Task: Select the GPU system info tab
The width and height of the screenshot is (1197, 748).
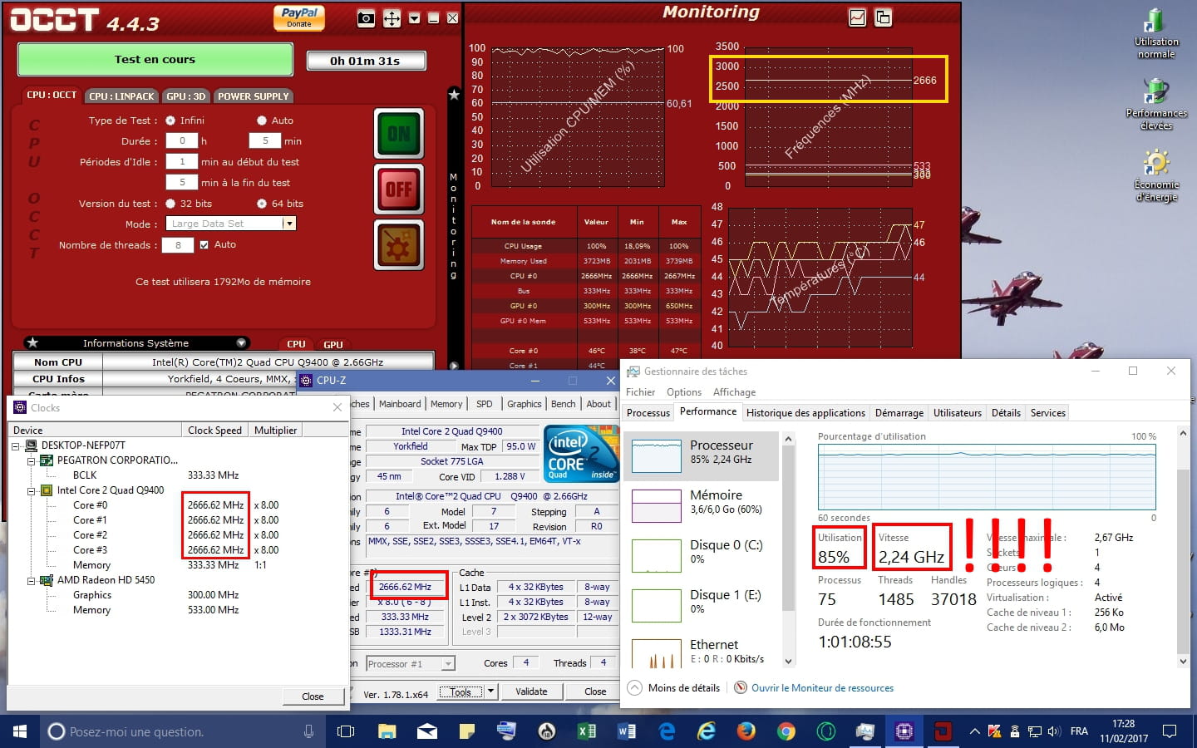Action: click(x=333, y=344)
